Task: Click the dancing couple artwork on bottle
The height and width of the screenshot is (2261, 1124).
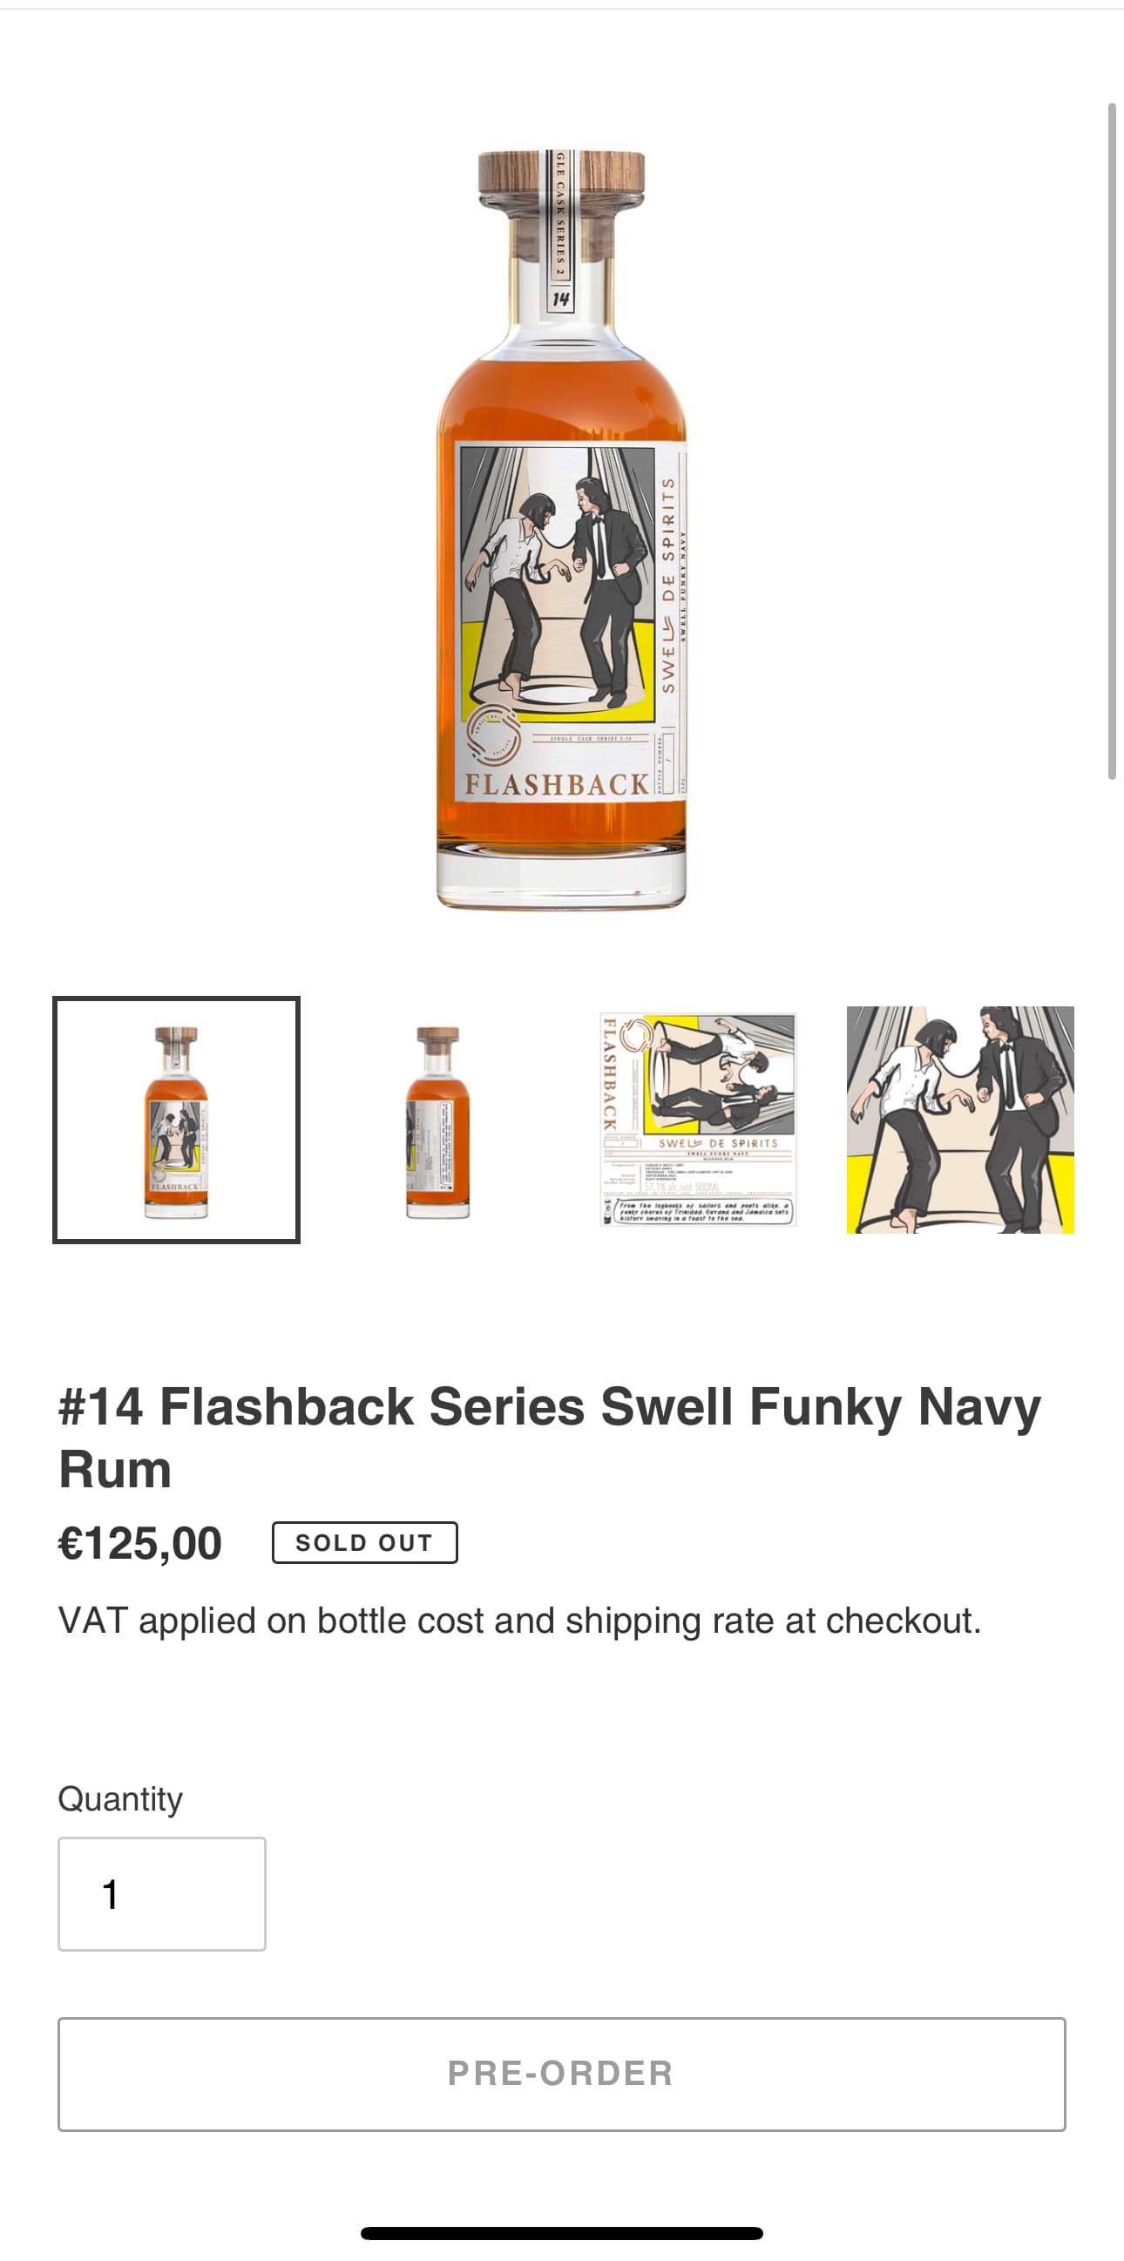Action: [558, 579]
